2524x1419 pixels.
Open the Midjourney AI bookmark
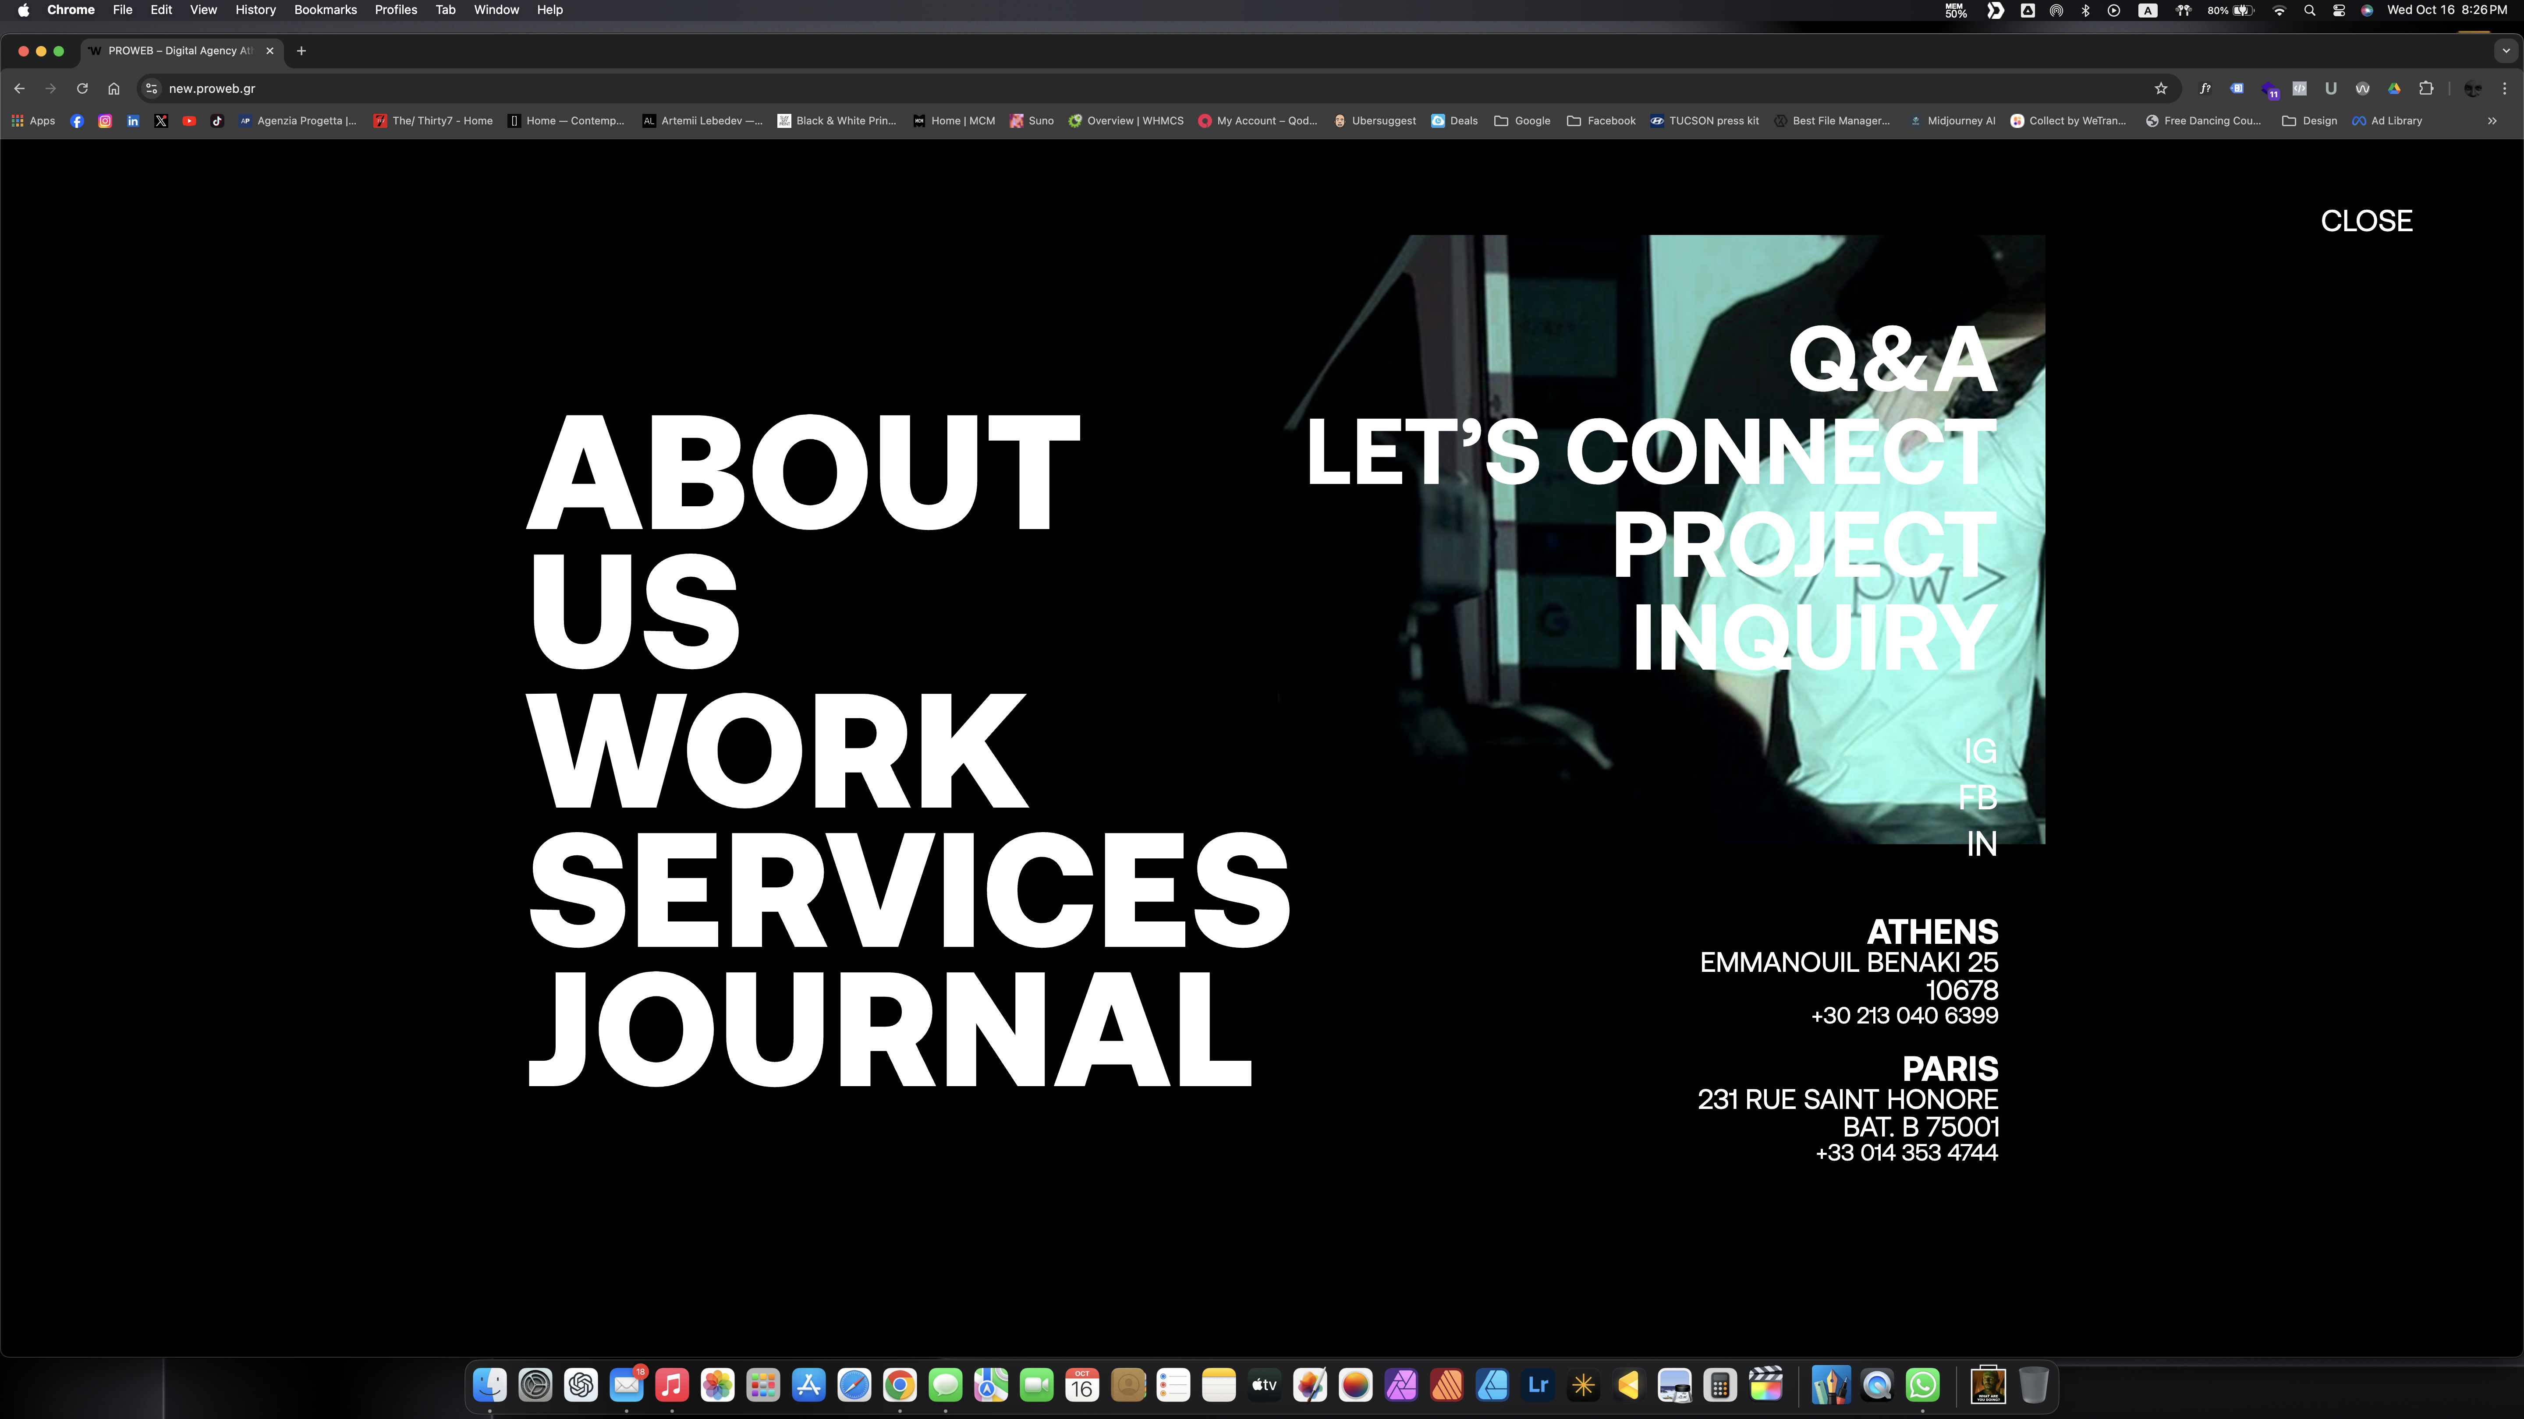1952,120
